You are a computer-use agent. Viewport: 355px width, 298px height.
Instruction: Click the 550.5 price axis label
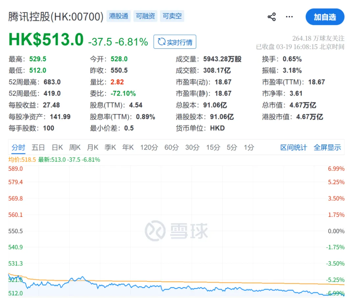pyautogui.click(x=15, y=231)
